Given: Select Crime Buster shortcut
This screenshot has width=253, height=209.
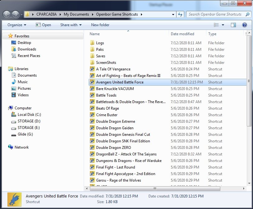Looking at the screenshot, I should click(167, 115).
